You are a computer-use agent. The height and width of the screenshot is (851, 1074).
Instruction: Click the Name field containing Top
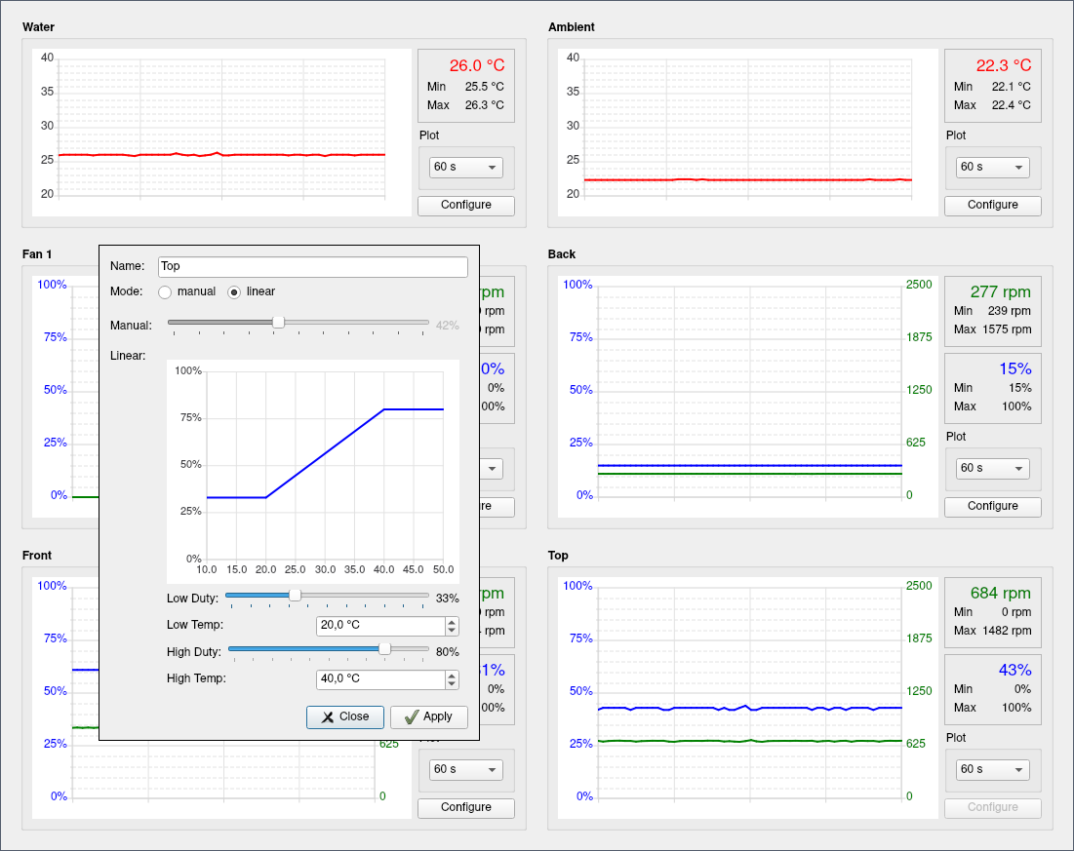click(313, 266)
